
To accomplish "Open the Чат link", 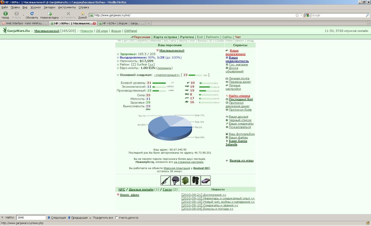I will 238,37.
